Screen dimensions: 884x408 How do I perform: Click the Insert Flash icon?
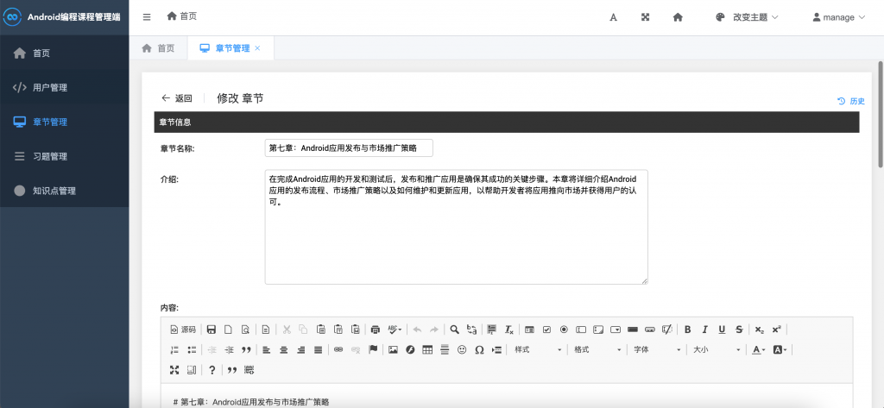(410, 350)
